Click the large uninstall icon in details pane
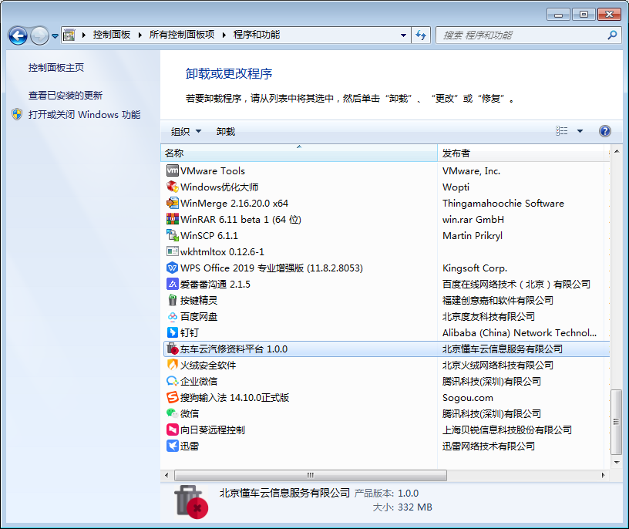 (191, 502)
